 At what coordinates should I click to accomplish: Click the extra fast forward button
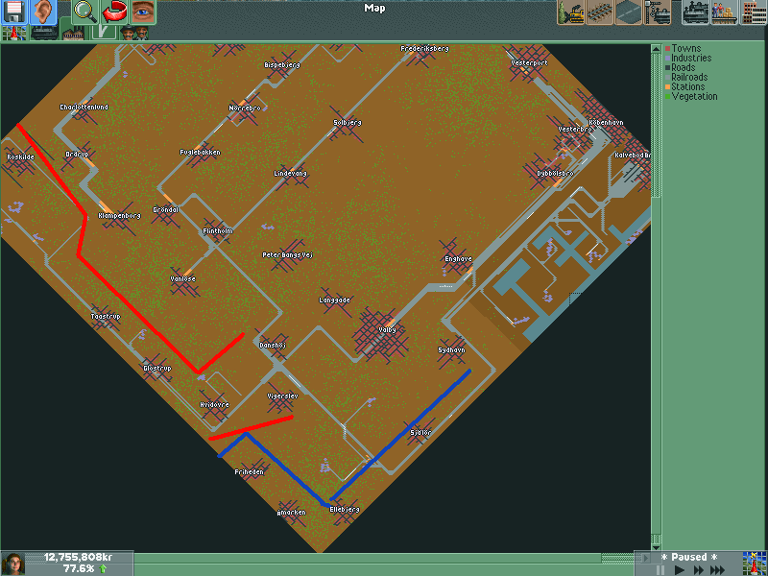coord(717,570)
